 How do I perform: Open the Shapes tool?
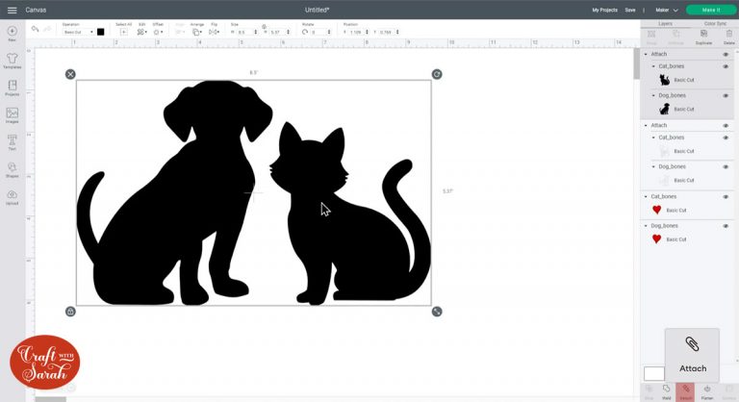[12, 168]
